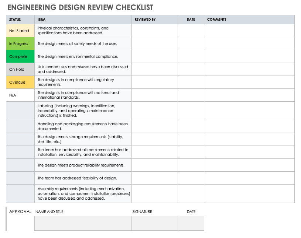
Task: Select the In Progress status cell
Action: [20, 43]
